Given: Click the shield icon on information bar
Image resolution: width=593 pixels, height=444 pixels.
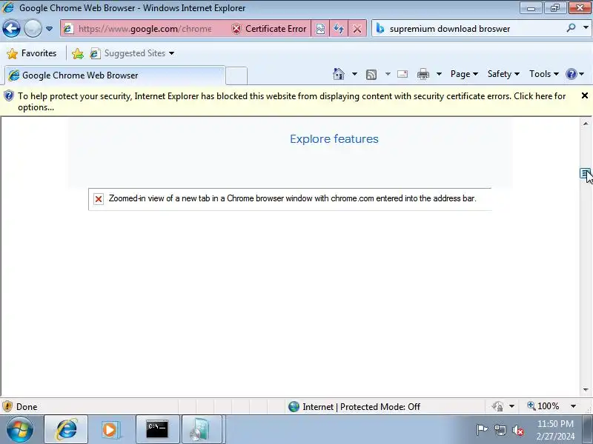Looking at the screenshot, I should coord(8,96).
